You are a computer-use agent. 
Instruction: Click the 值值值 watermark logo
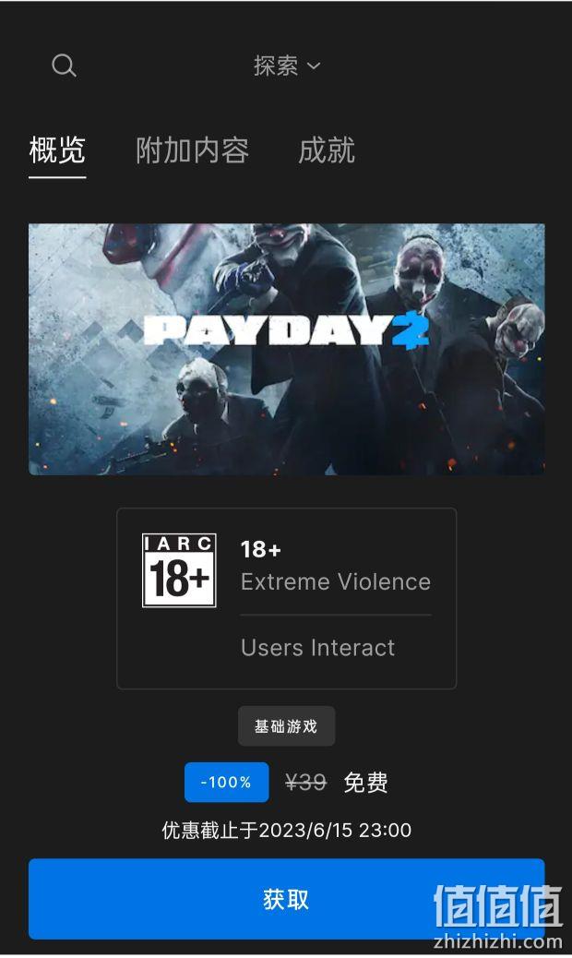497,905
